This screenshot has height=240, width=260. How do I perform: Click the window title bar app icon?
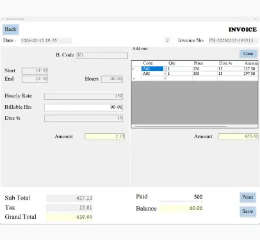(3, 19)
